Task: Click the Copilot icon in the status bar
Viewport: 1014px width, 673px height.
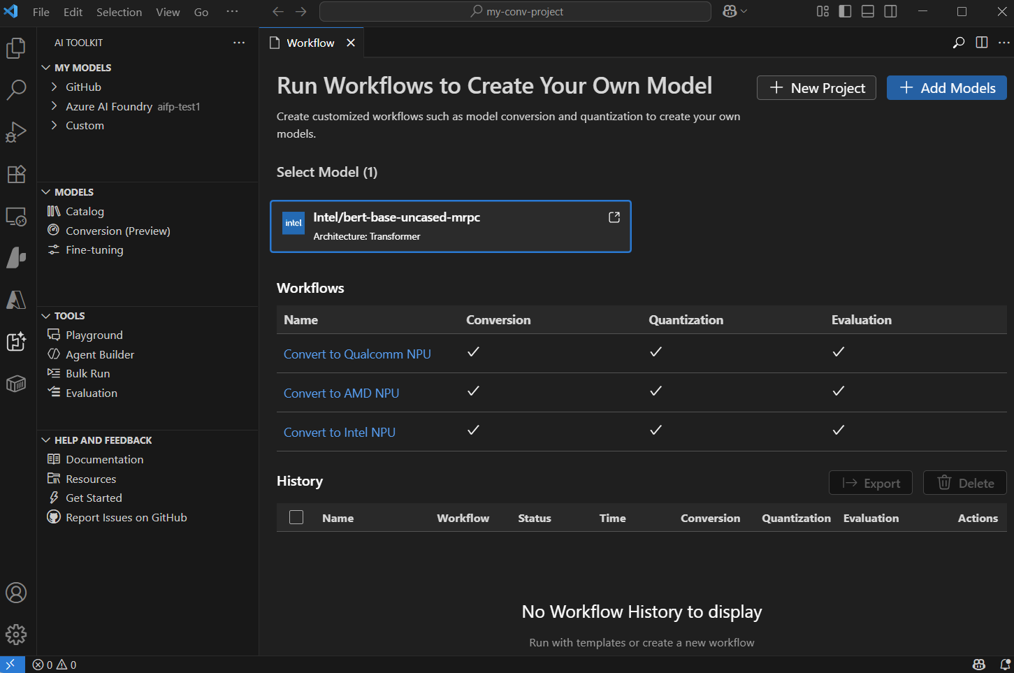Action: pyautogui.click(x=978, y=665)
